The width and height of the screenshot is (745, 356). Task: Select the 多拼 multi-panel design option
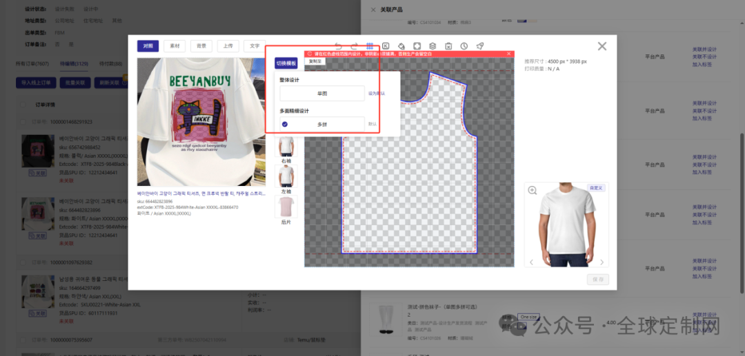click(x=322, y=125)
